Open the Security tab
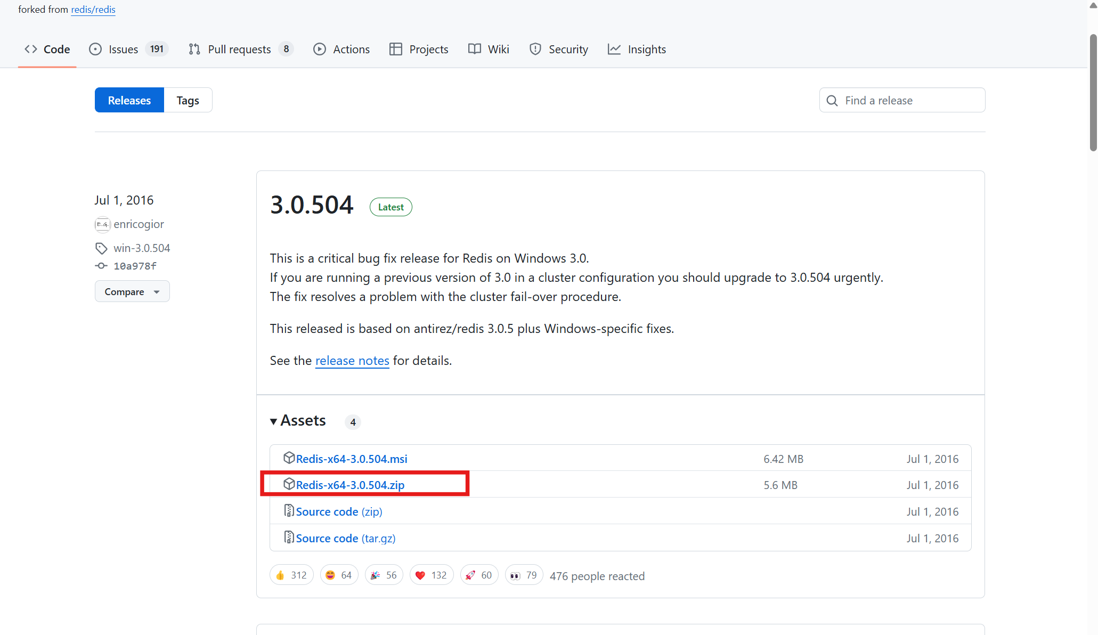This screenshot has width=1098, height=635. click(x=558, y=49)
